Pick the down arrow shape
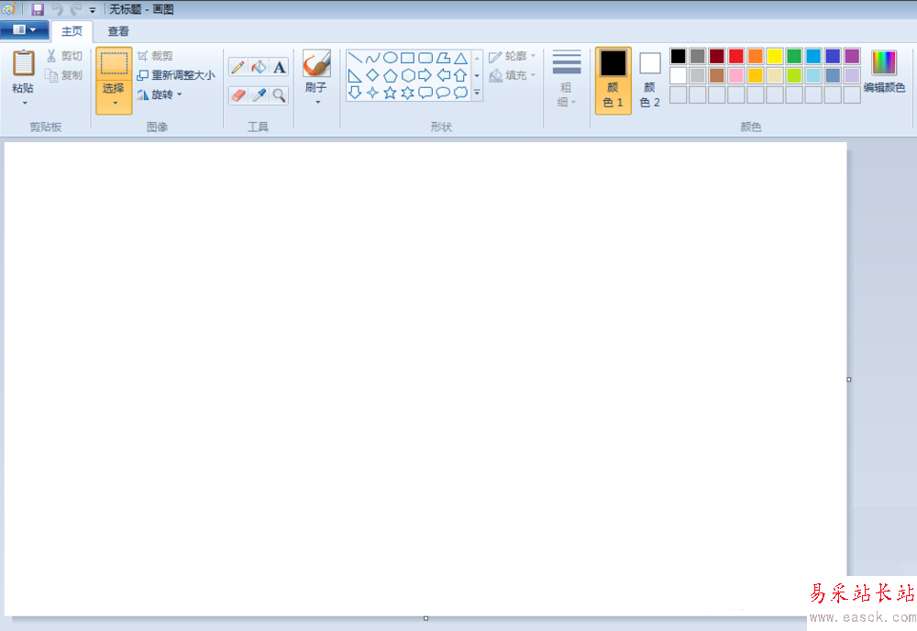Screen dimensions: 917x631 (355, 93)
